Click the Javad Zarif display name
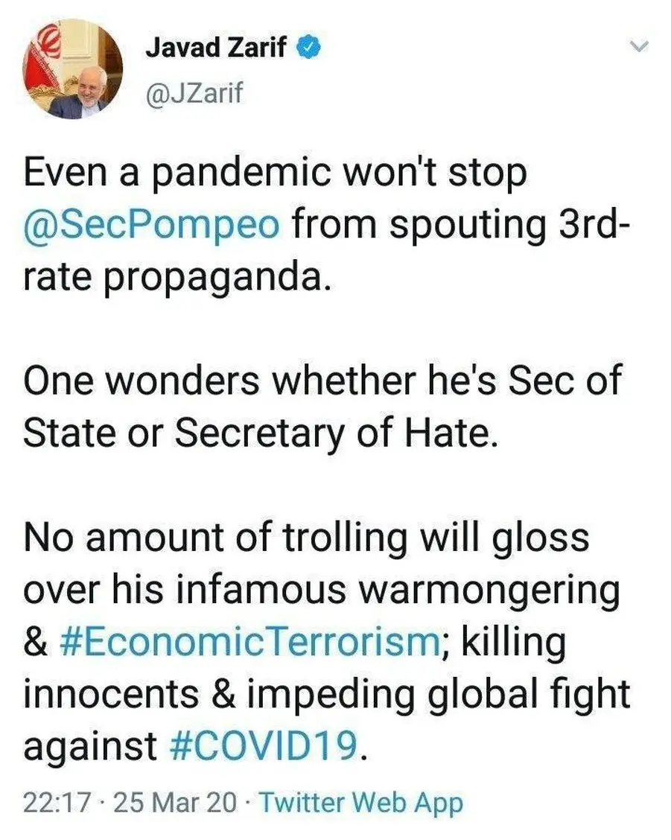 [x=217, y=49]
